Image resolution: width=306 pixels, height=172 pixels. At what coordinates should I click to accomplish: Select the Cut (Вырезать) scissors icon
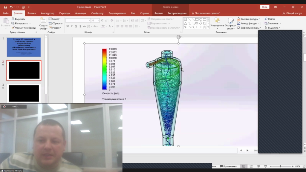(x=13, y=19)
